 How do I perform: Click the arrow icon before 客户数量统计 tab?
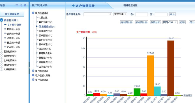point(73,5)
